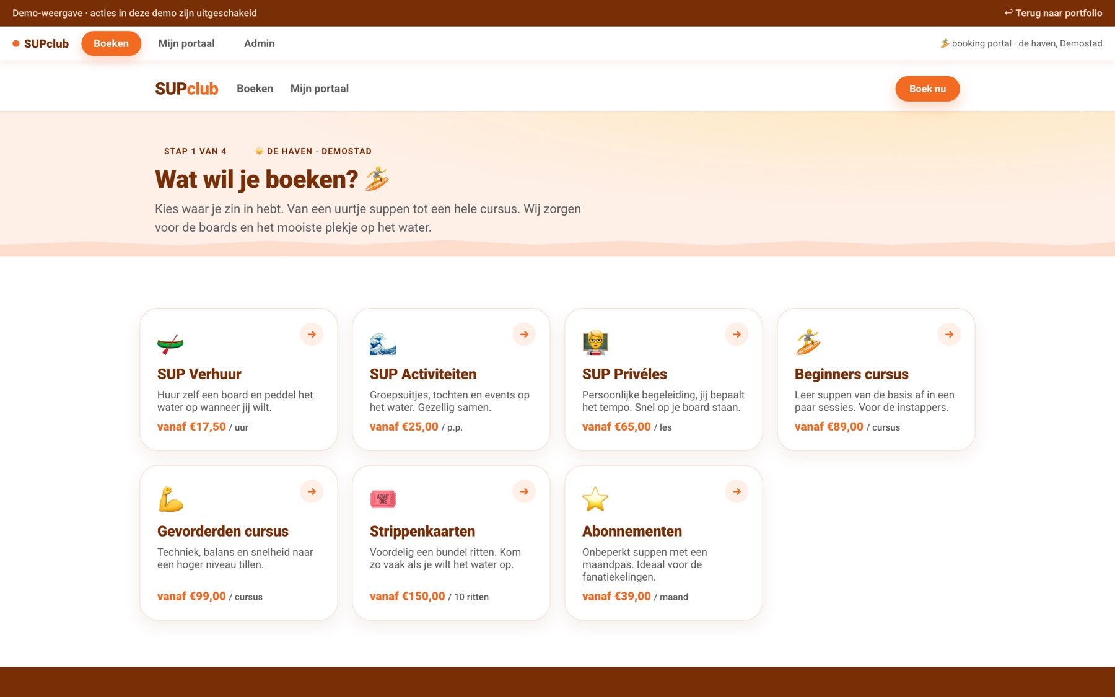Switch to Mijn portaal demo tab
Image resolution: width=1115 pixels, height=697 pixels.
[x=186, y=43]
